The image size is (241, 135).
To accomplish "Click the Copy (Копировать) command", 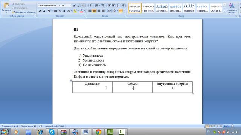I will click(20, 8).
